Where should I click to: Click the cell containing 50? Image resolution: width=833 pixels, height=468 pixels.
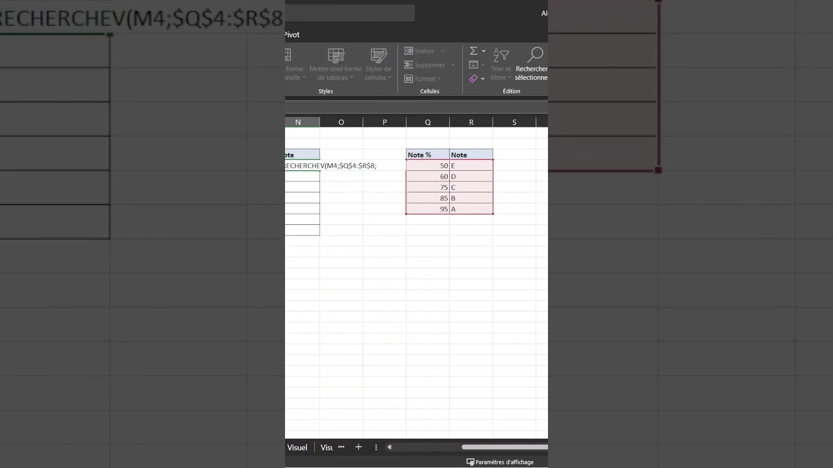coord(428,166)
